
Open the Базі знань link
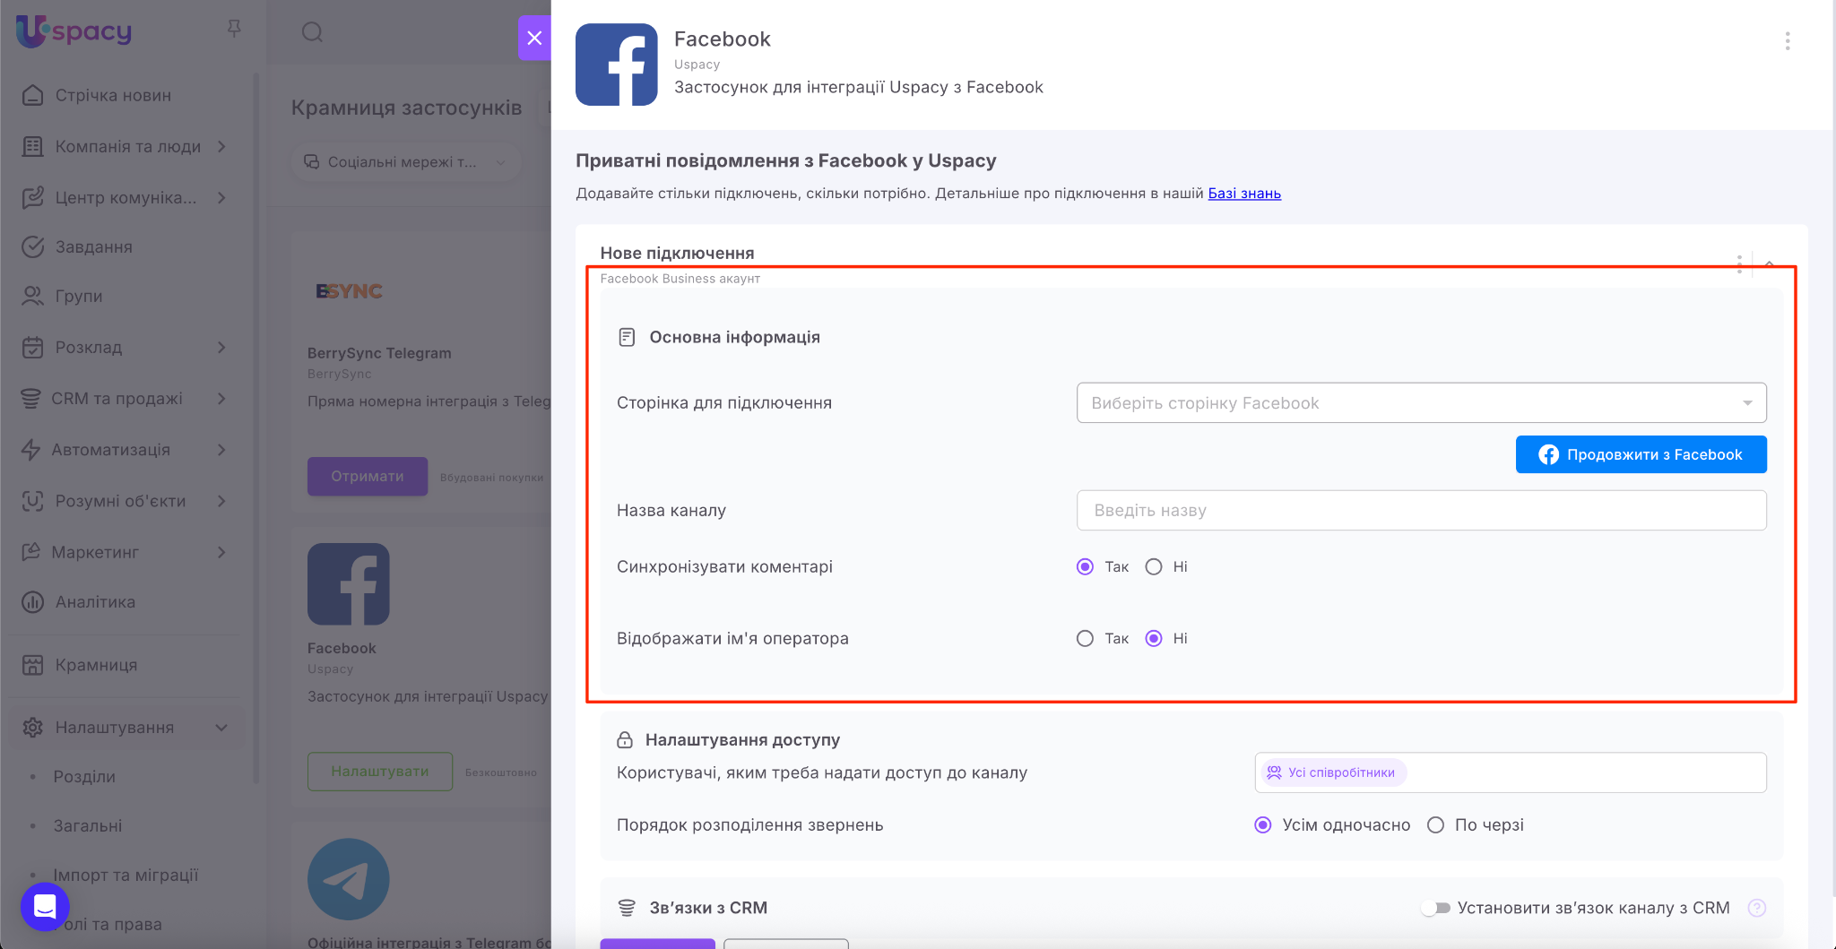[x=1243, y=194]
